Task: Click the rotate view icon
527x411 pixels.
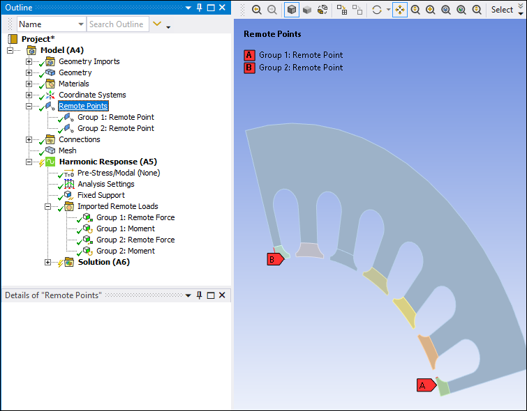Action: 378,10
